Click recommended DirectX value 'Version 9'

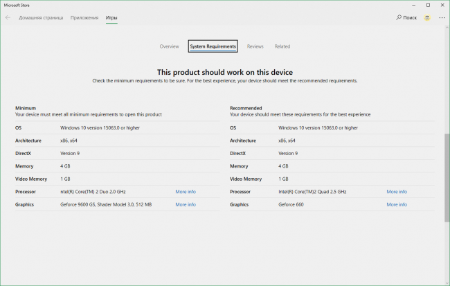[288, 153]
